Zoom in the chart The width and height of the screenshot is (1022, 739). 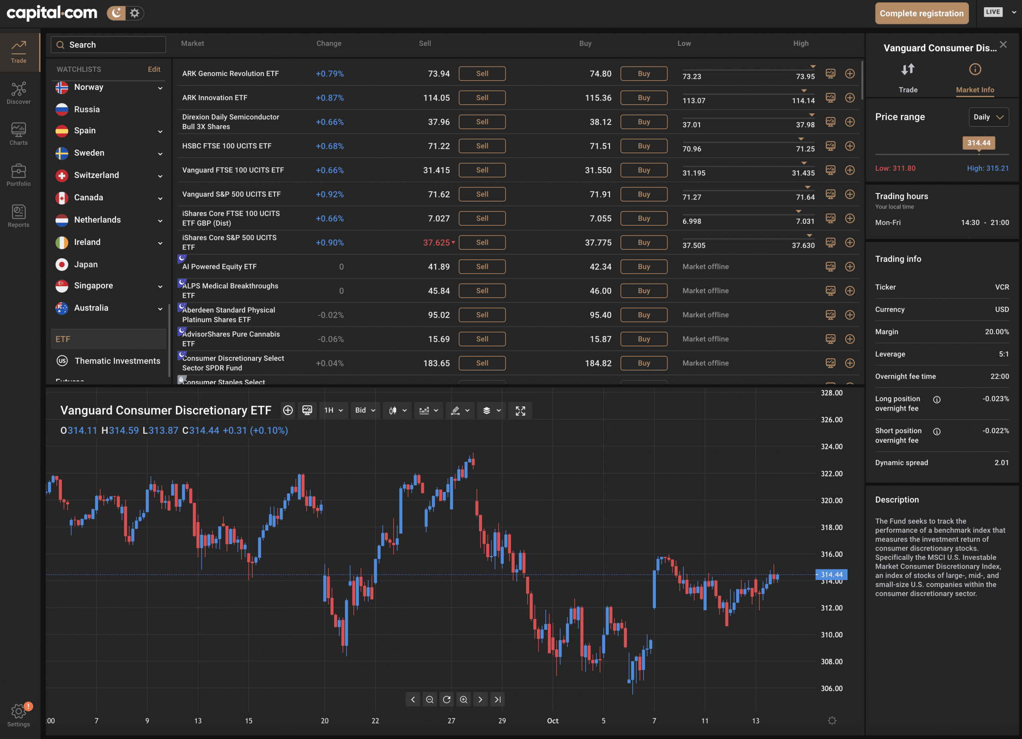point(463,699)
